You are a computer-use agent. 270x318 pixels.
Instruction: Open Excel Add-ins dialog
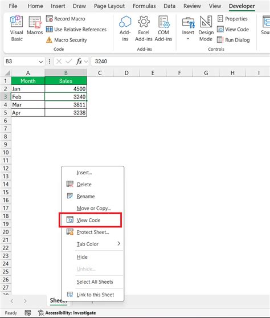(144, 28)
